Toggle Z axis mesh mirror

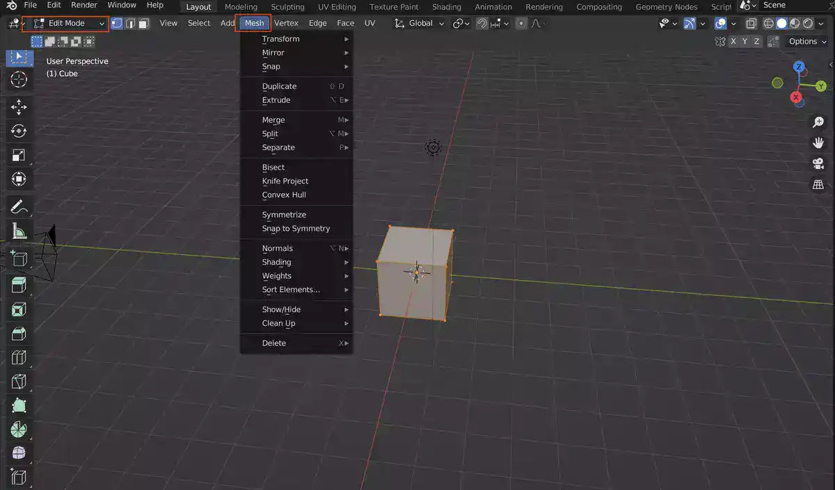[756, 42]
